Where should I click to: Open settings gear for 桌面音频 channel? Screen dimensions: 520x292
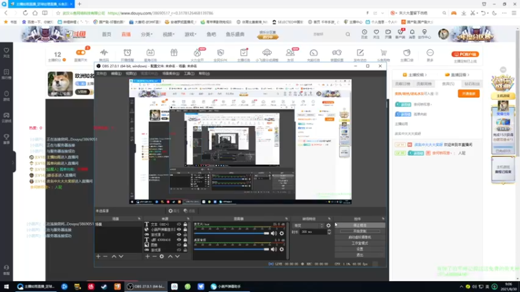(281, 249)
